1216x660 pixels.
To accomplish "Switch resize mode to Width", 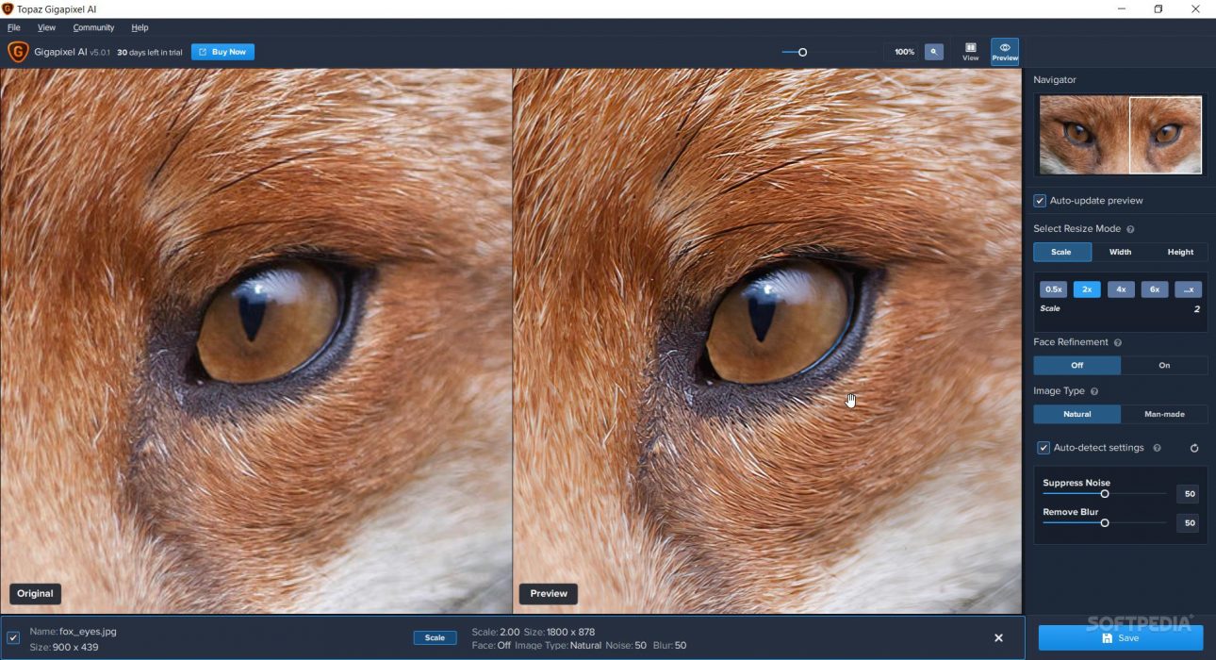I will pos(1119,252).
